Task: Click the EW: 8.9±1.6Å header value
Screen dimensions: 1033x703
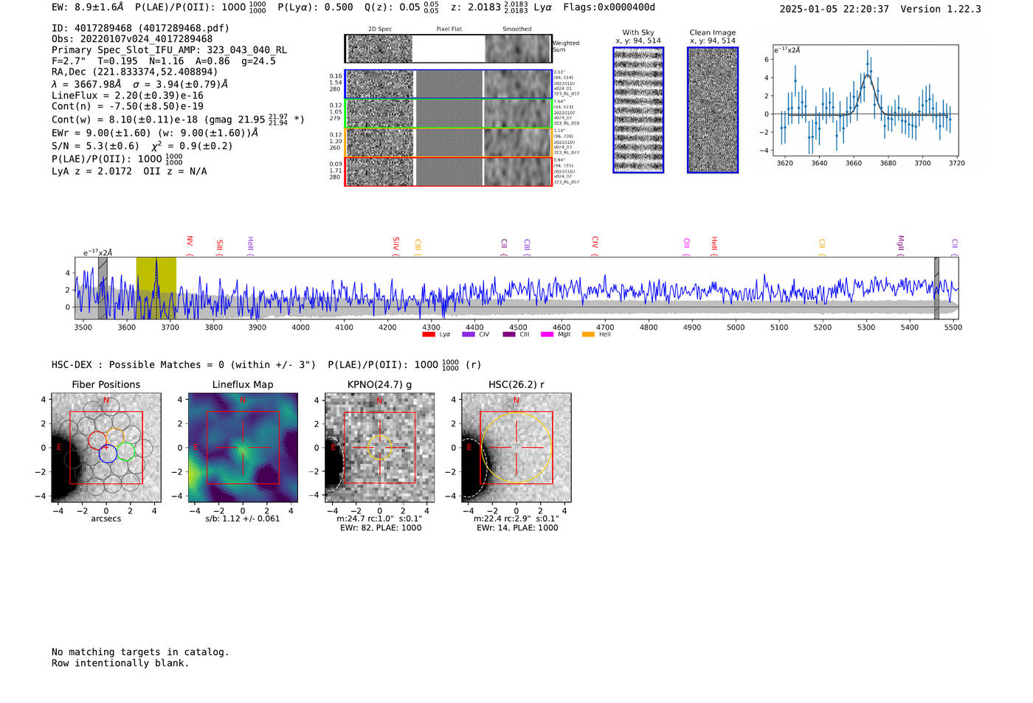Action: coord(88,7)
